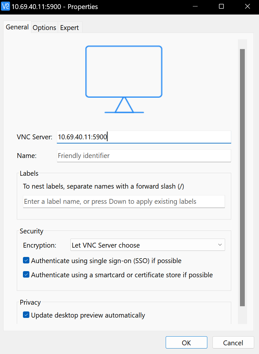Click the label name input field
The width and height of the screenshot is (259, 354).
tap(124, 202)
